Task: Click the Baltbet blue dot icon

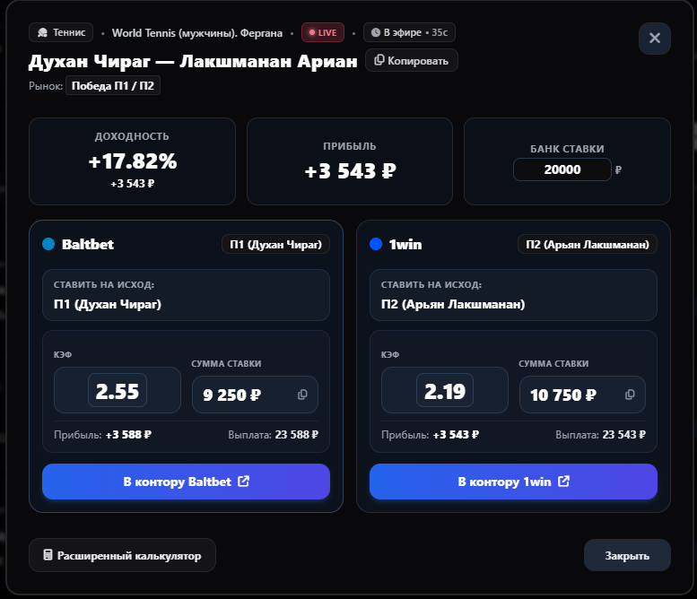Action: pos(48,244)
